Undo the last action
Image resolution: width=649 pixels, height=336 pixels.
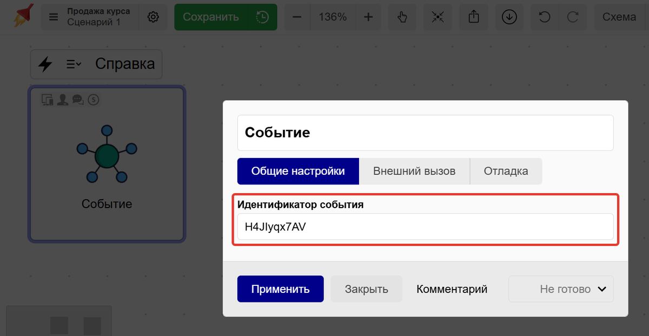point(545,17)
